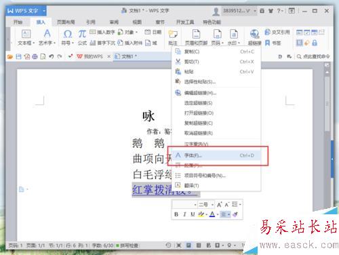This screenshot has width=339, height=255.
Task: Switch to the 特色功能 ribbon tab
Action: (212, 22)
